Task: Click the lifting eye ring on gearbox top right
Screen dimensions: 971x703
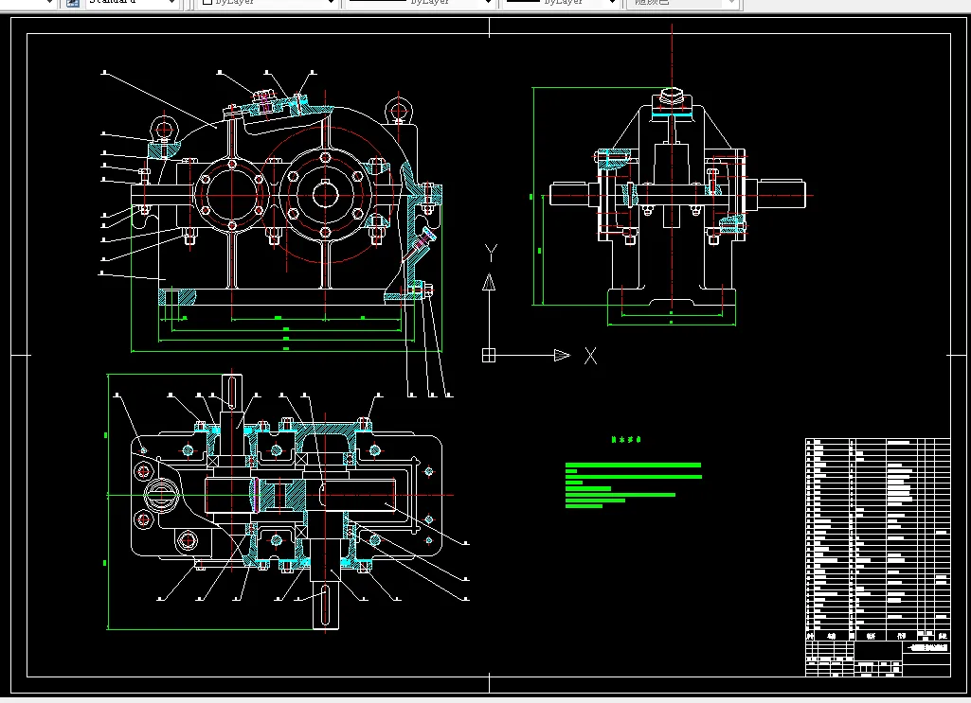Action: coord(399,112)
